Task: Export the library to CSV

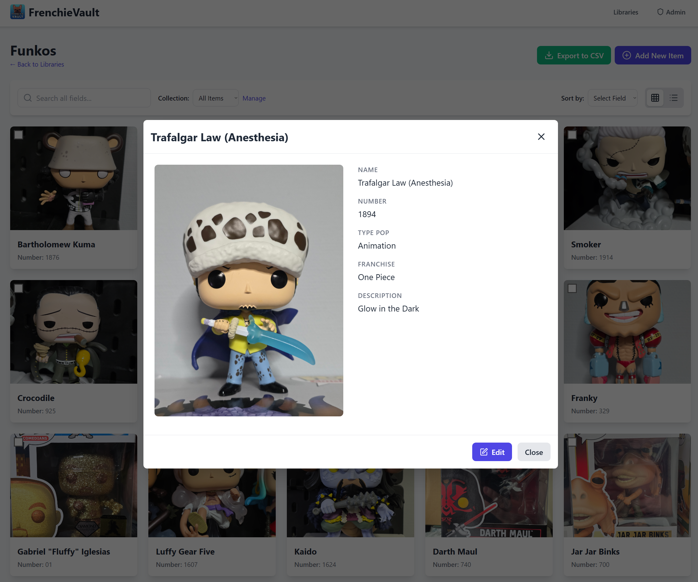Action: (x=574, y=56)
